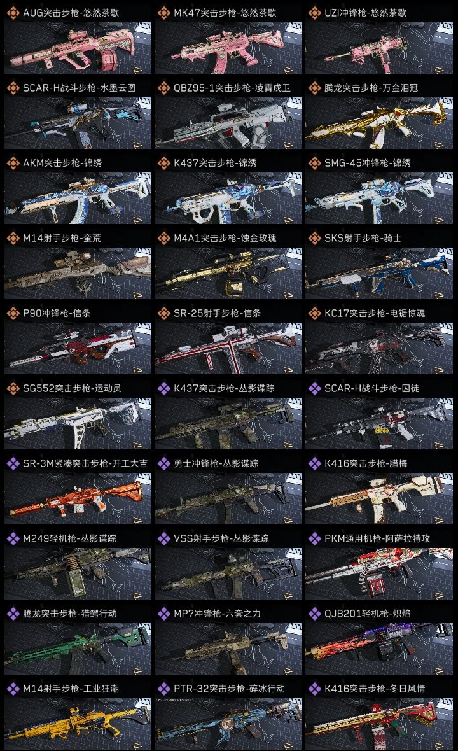Click the orange rarity icon beside M14射手步枪-蛮荒
The width and height of the screenshot is (458, 751).
(x=13, y=238)
